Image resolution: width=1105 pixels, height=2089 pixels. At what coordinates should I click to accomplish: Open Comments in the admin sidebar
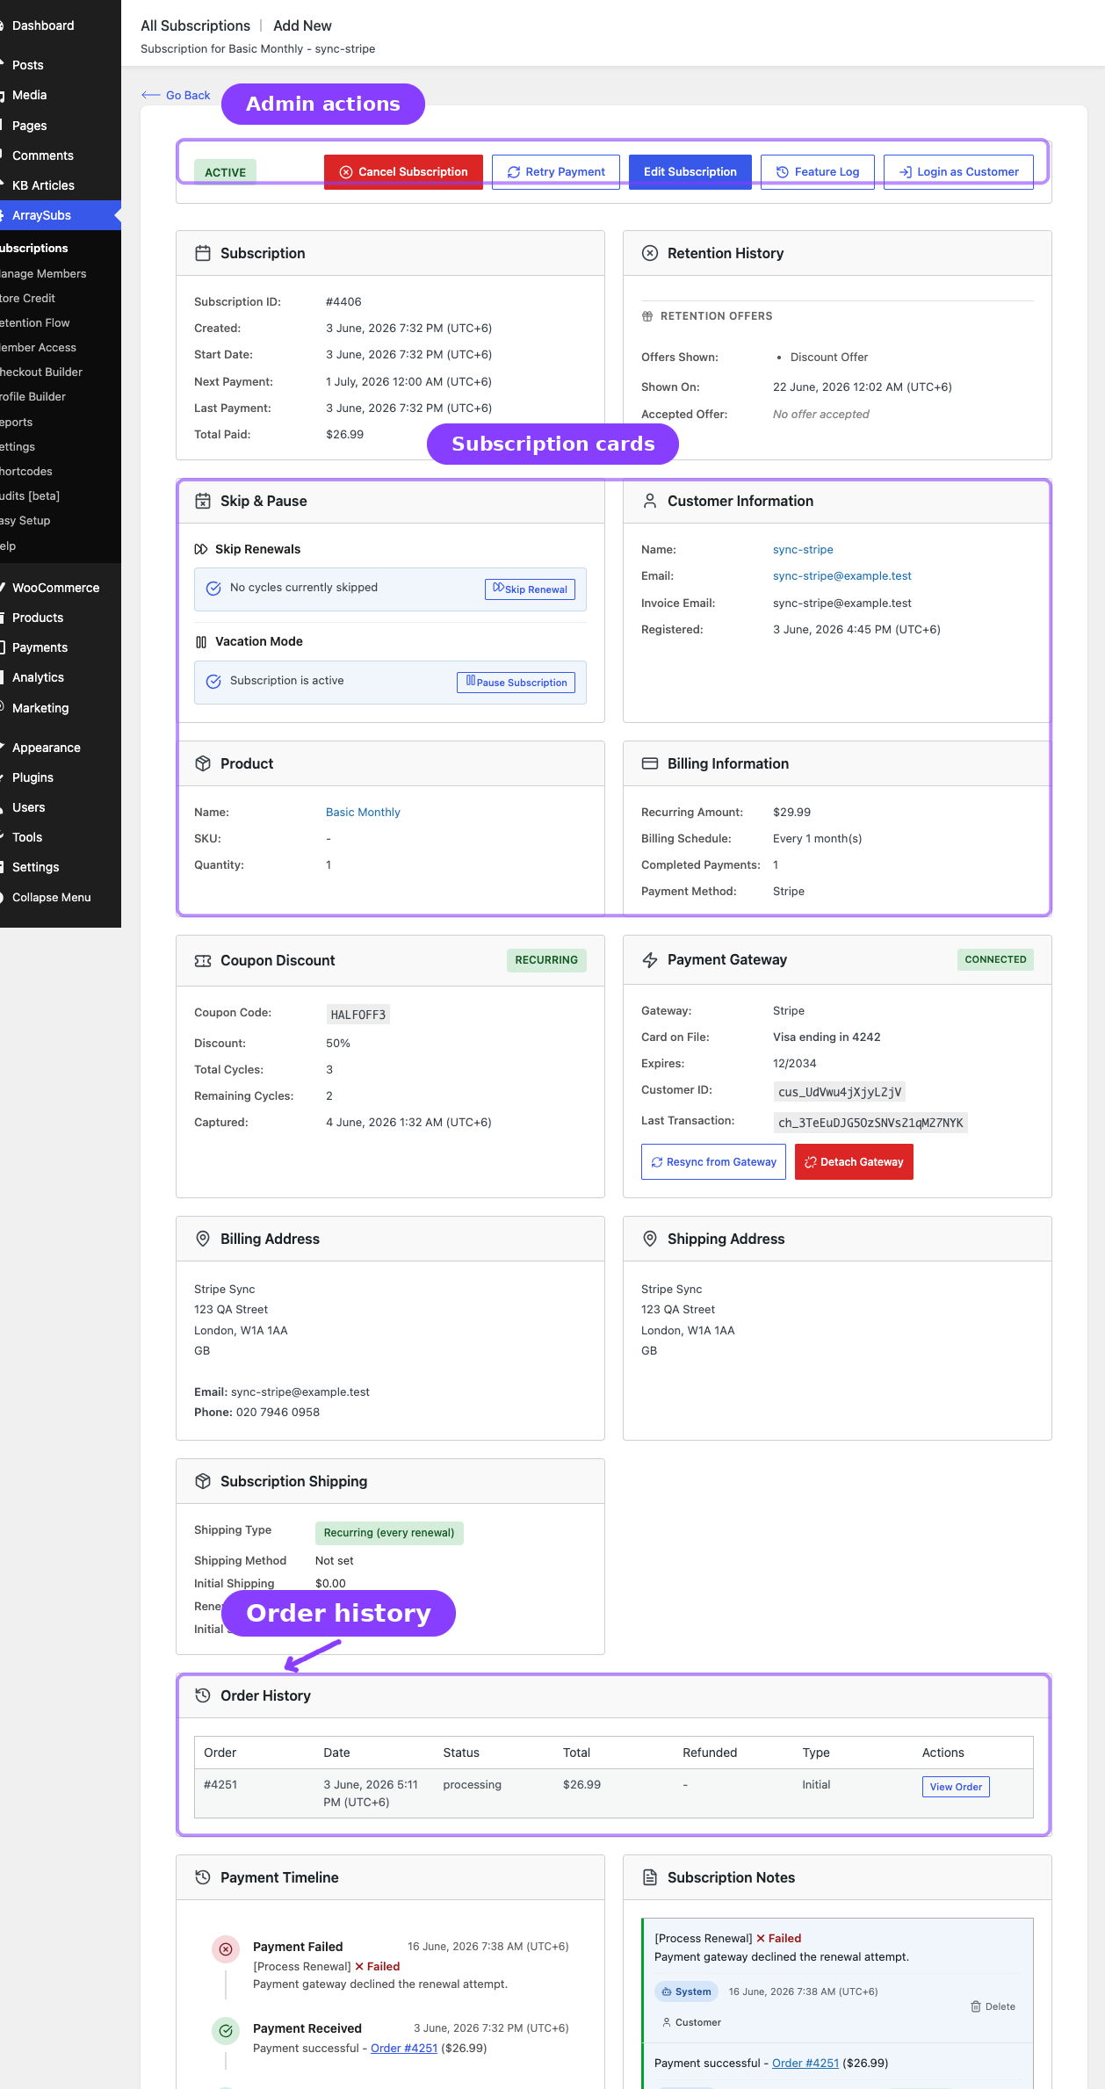coord(61,155)
